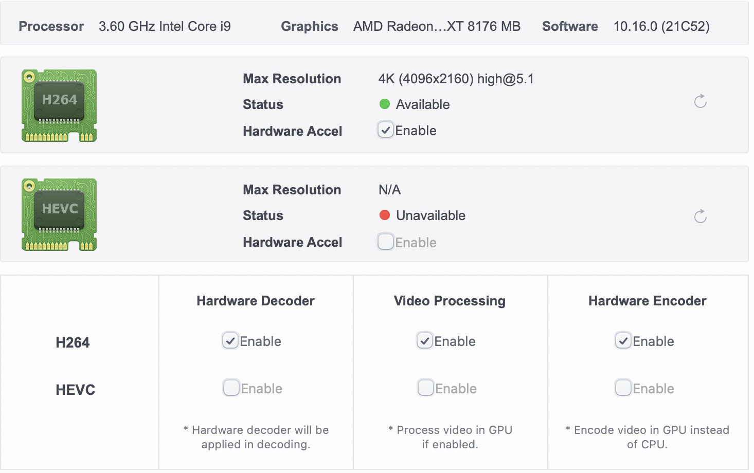Click the green Available status dot
The width and height of the screenshot is (754, 473).
click(x=384, y=104)
